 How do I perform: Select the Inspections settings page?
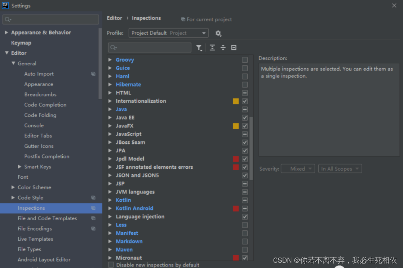[51, 208]
